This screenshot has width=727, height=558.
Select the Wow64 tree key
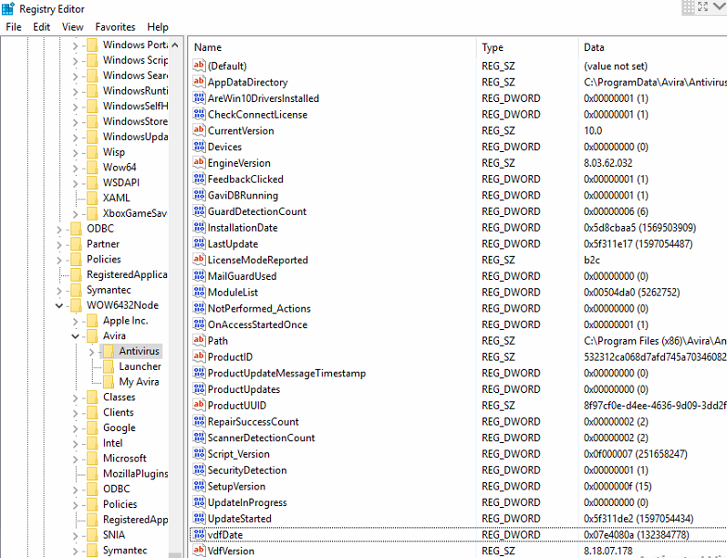click(x=119, y=167)
